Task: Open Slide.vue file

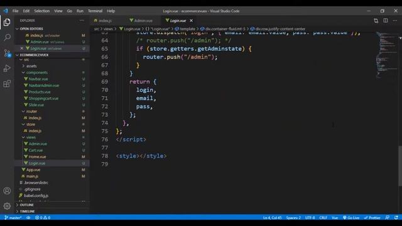Action: click(36, 105)
